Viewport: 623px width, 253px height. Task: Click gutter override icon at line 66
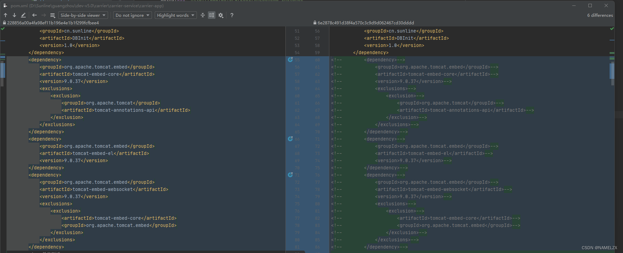290,139
